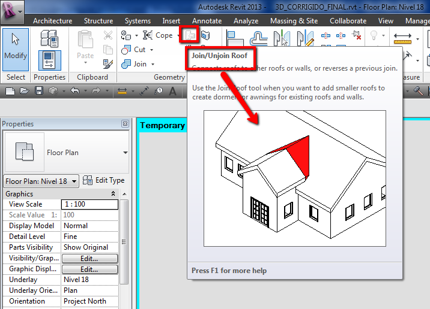Select the Split Element tool
This screenshot has height=309, width=430.
[x=326, y=35]
